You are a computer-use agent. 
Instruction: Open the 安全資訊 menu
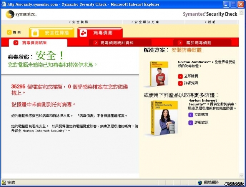[x=79, y=22]
